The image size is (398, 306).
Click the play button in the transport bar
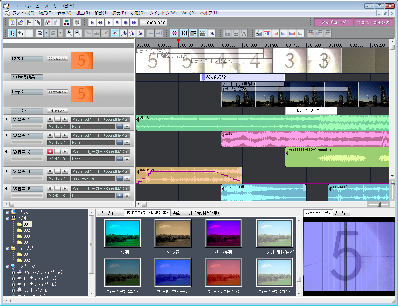(x=109, y=23)
